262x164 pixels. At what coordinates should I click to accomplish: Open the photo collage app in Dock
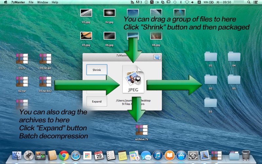point(40,155)
